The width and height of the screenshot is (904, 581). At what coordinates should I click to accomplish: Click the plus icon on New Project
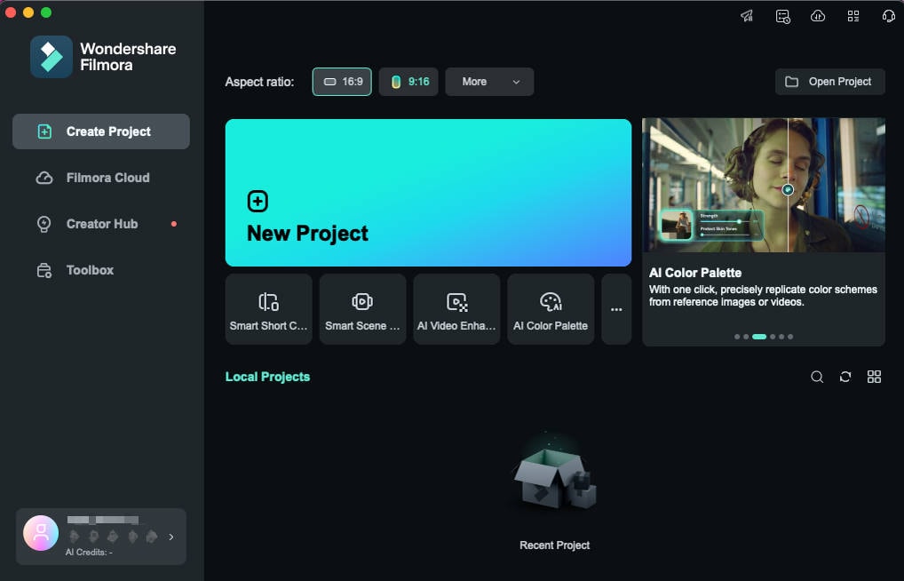tap(258, 202)
